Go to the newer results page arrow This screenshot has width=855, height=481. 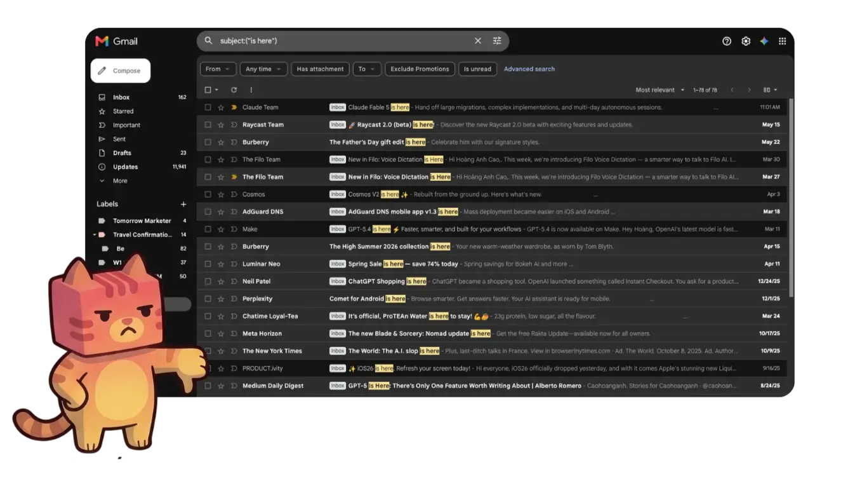click(x=732, y=90)
